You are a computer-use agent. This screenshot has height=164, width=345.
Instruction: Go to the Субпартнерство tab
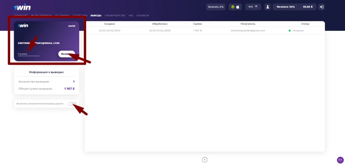[x=115, y=15]
